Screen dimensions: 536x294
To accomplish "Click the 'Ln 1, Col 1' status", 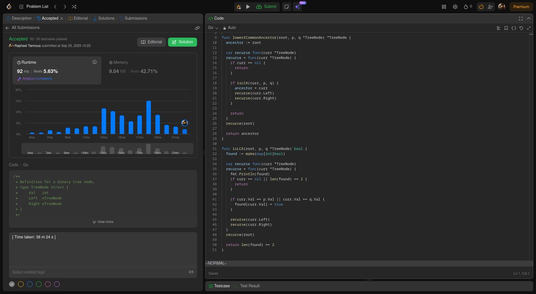I will pyautogui.click(x=521, y=274).
